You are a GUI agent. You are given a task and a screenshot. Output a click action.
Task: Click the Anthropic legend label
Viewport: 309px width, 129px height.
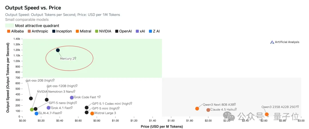(40, 31)
